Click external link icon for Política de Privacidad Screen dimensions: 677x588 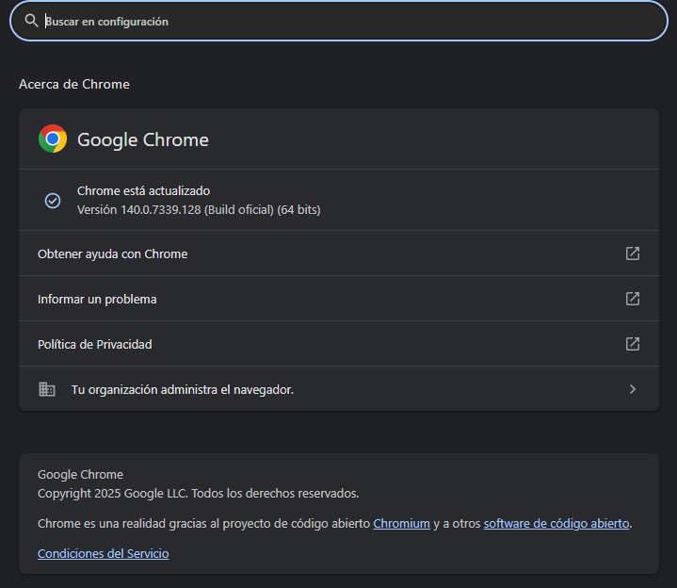[x=633, y=344]
